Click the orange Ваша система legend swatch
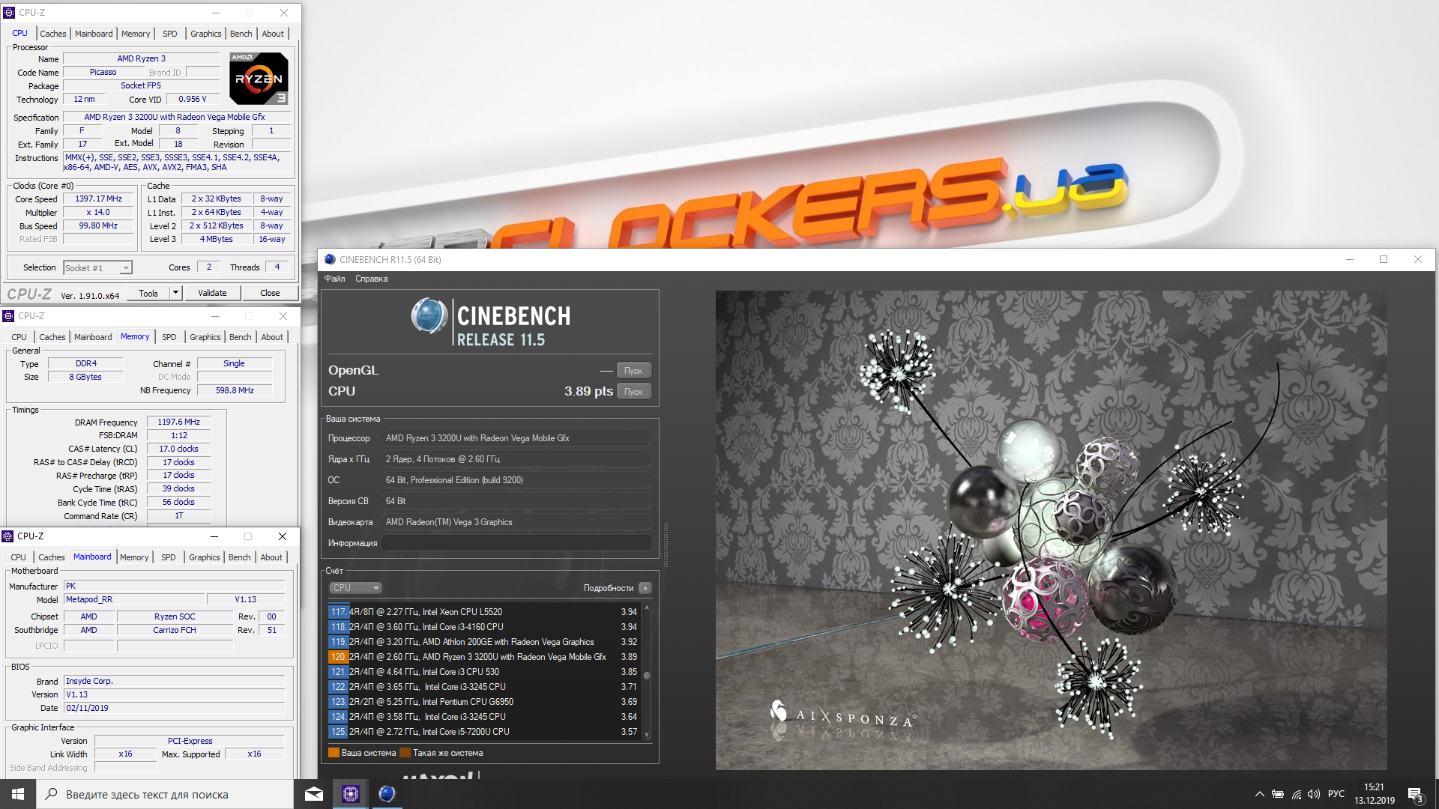1439x809 pixels. [334, 753]
